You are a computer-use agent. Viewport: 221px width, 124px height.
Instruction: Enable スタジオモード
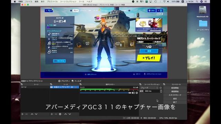coord(175,95)
